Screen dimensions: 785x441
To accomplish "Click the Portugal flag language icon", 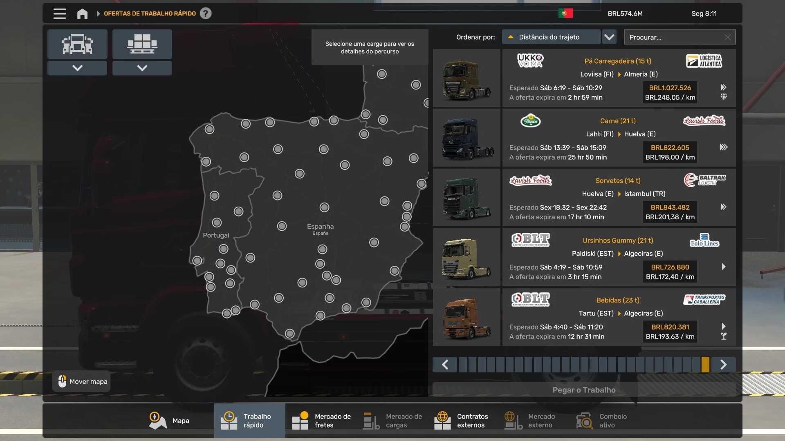I will click(x=565, y=13).
